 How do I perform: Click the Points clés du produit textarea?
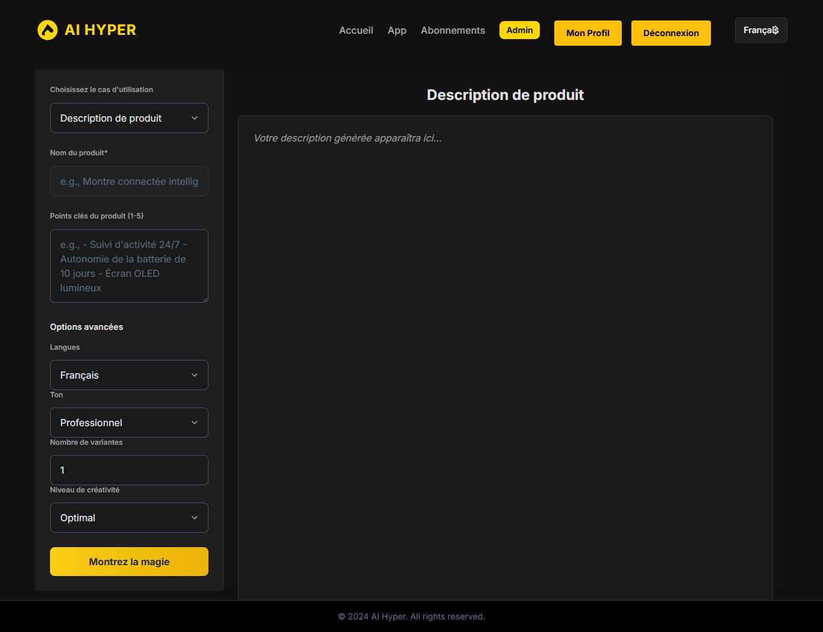129,265
